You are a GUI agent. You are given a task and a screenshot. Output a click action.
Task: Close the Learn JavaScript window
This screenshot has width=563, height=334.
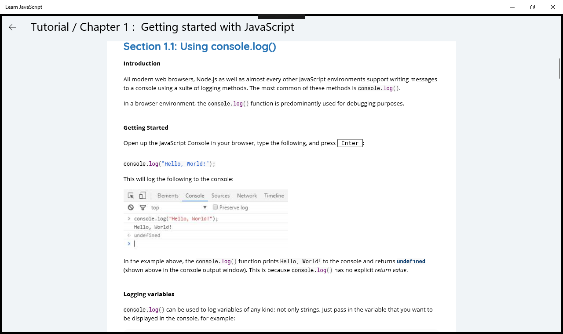coord(553,7)
